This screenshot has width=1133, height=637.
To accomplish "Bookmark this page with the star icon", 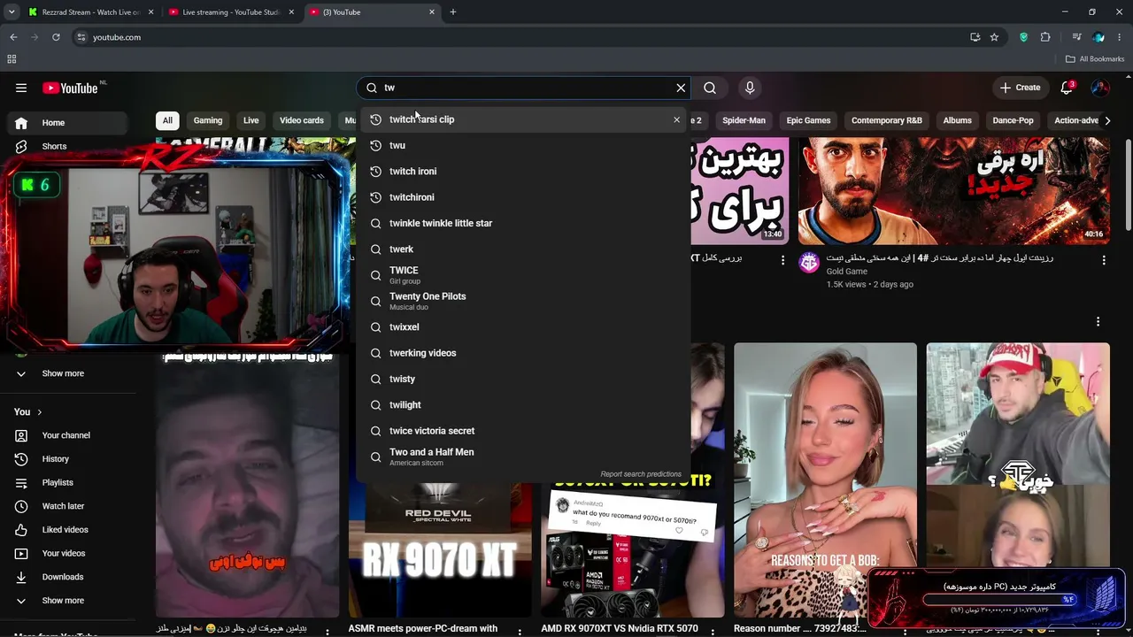I will pos(994,37).
